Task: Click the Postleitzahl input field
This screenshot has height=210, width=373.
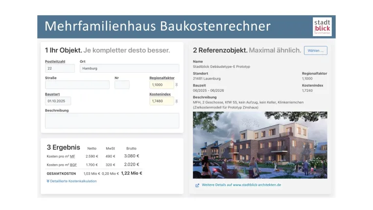Action: pyautogui.click(x=60, y=68)
